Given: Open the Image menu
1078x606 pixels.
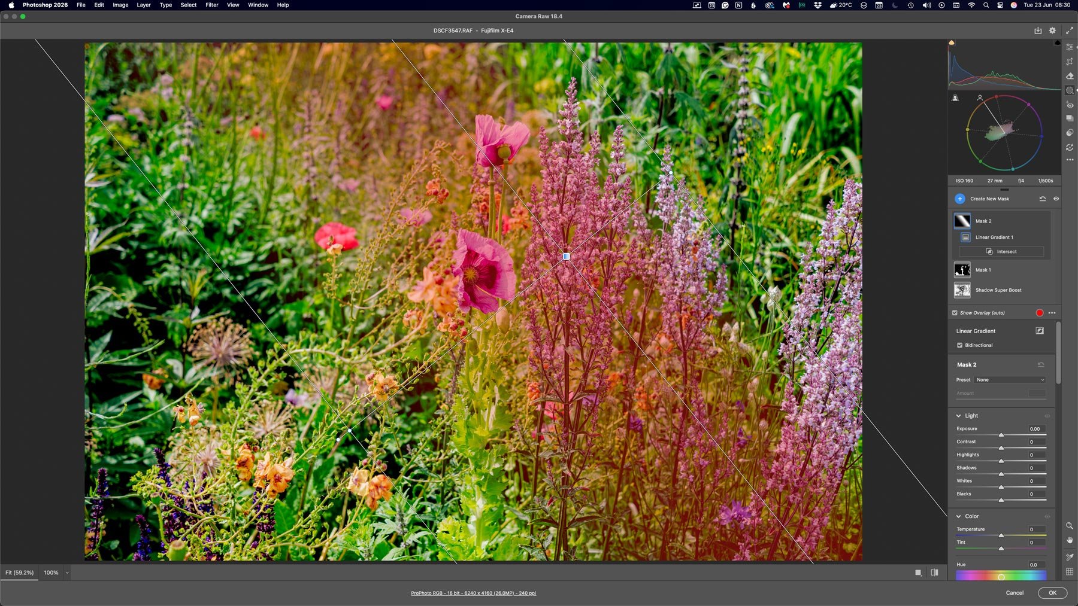Looking at the screenshot, I should tap(120, 5).
